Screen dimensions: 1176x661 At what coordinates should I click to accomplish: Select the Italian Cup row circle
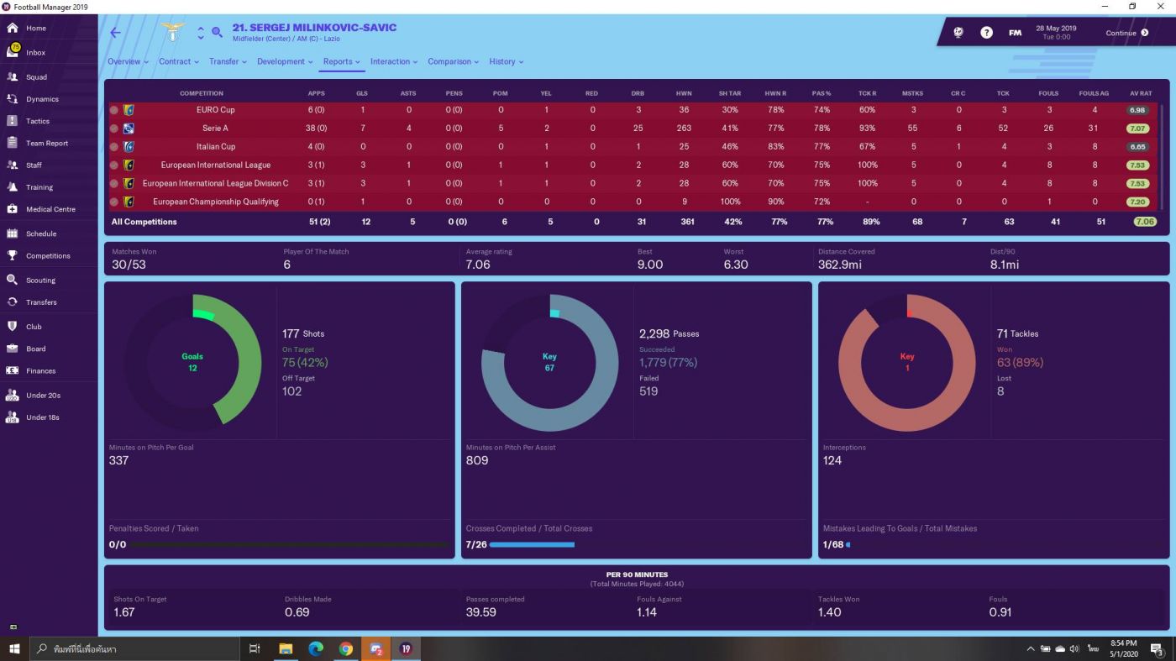114,147
